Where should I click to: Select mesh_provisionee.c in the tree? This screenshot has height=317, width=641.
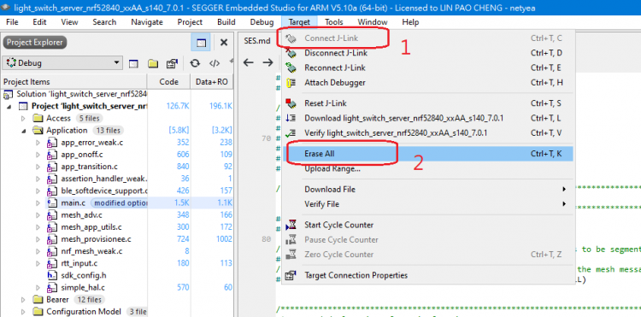tap(96, 239)
